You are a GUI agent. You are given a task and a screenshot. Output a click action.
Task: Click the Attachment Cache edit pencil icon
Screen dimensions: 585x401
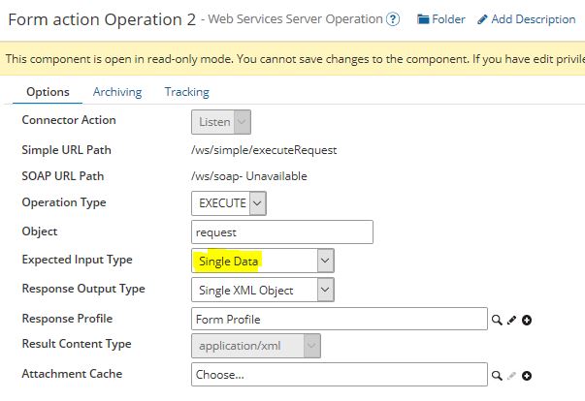pos(511,375)
